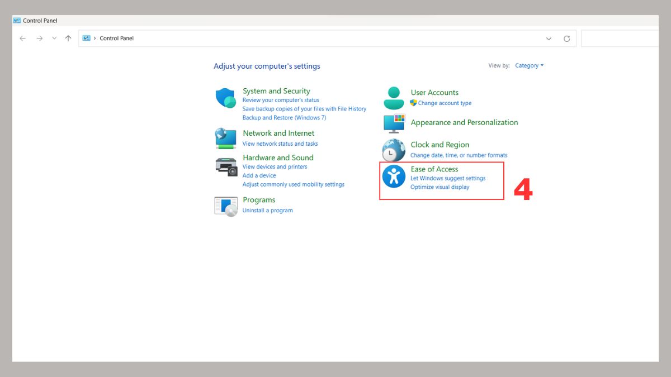Open the System and Security category
The height and width of the screenshot is (377, 671).
point(276,91)
